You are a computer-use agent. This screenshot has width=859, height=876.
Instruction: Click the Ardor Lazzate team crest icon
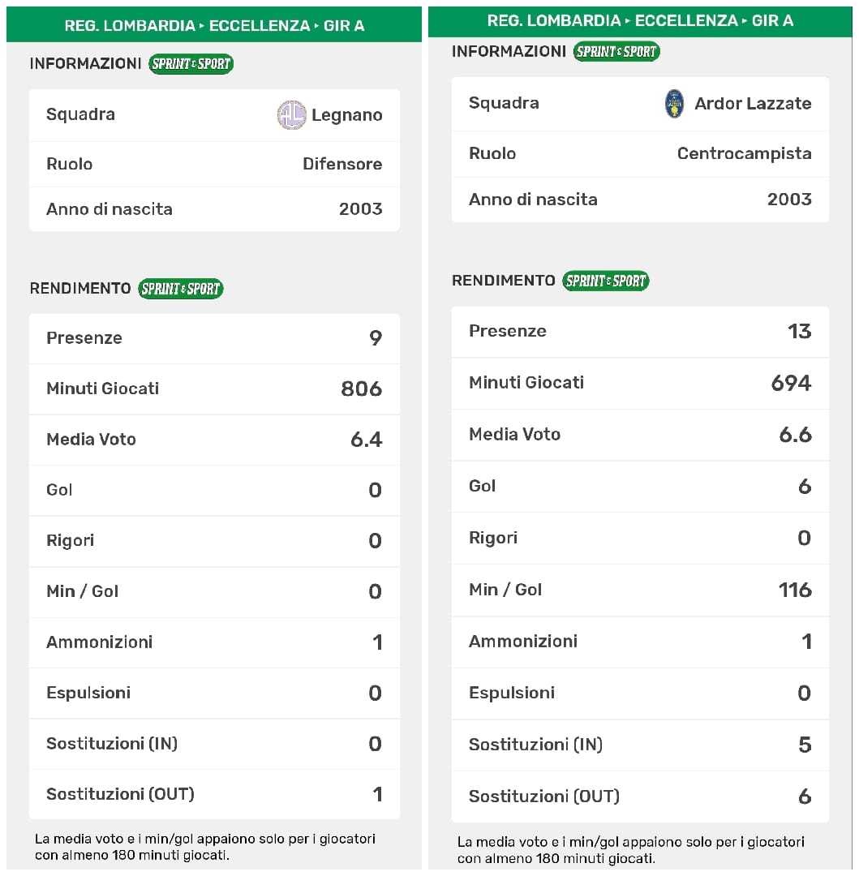[674, 104]
